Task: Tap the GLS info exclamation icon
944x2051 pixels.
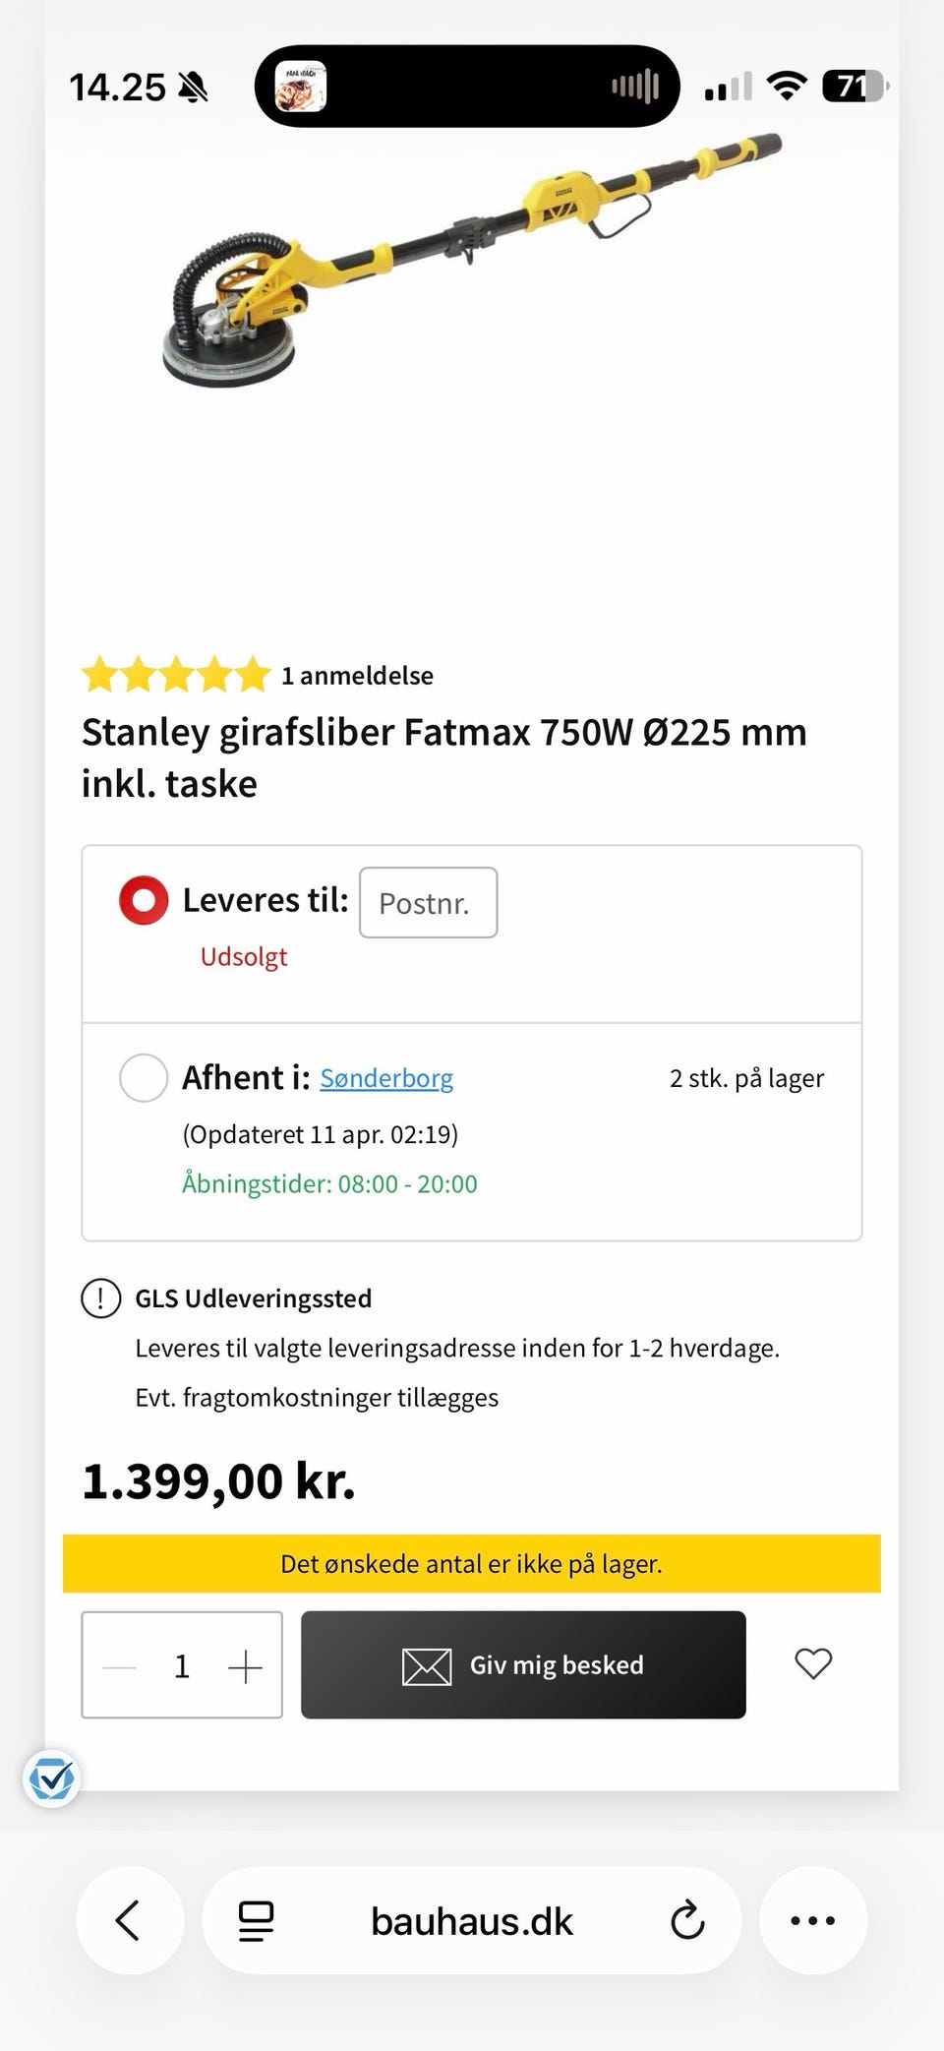Action: click(x=100, y=1298)
